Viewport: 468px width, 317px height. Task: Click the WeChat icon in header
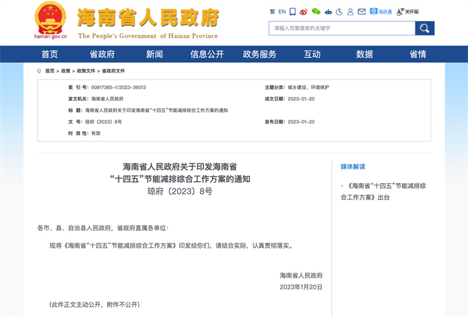click(316, 11)
